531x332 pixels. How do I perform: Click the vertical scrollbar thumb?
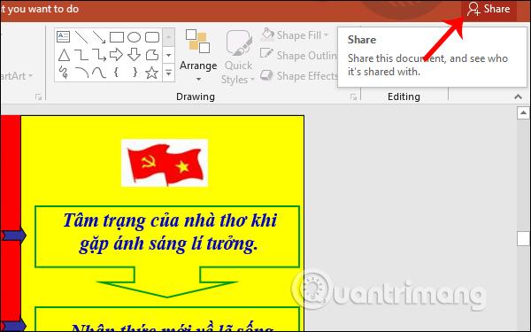[x=523, y=239]
